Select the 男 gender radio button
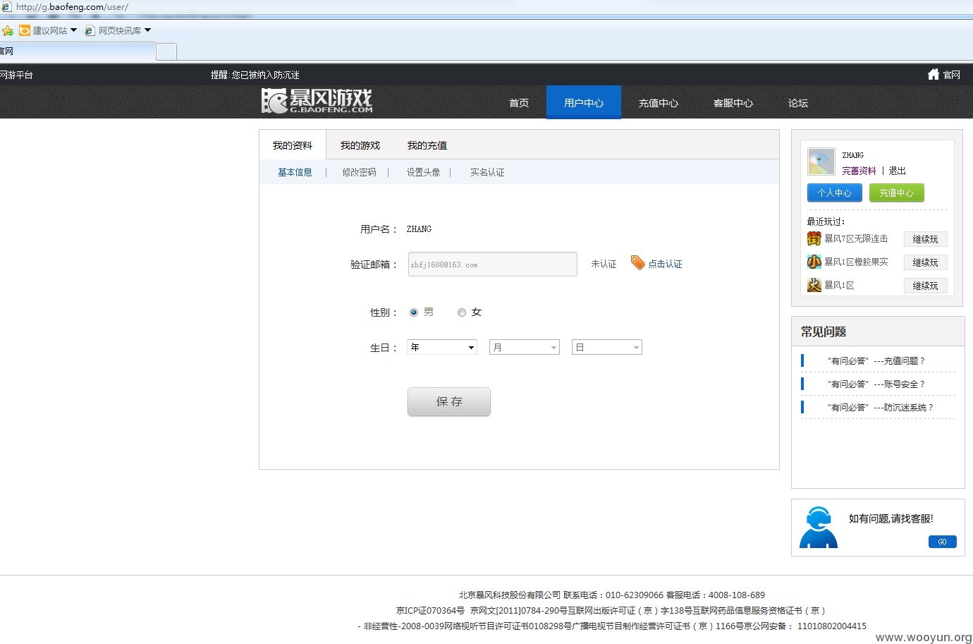Screen dimensions: 973x644 414,312
